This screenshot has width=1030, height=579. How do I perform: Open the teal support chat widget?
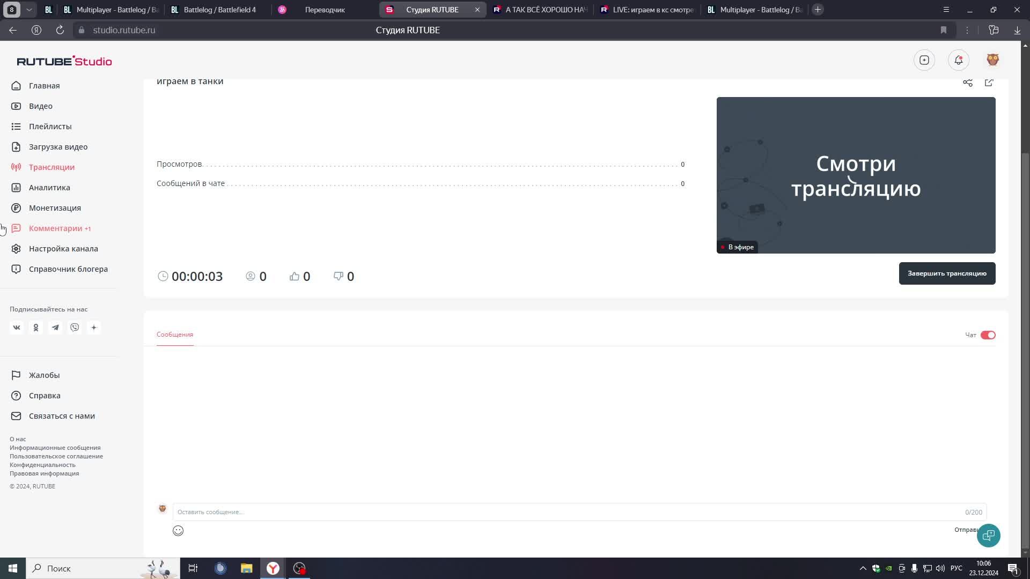[989, 535]
